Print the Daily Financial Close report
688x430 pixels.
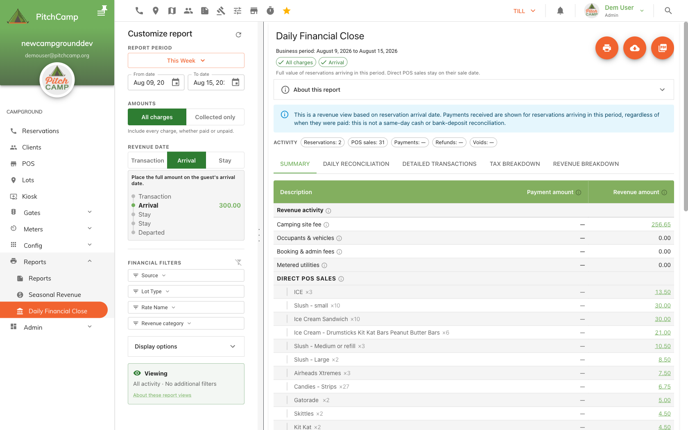tap(607, 48)
